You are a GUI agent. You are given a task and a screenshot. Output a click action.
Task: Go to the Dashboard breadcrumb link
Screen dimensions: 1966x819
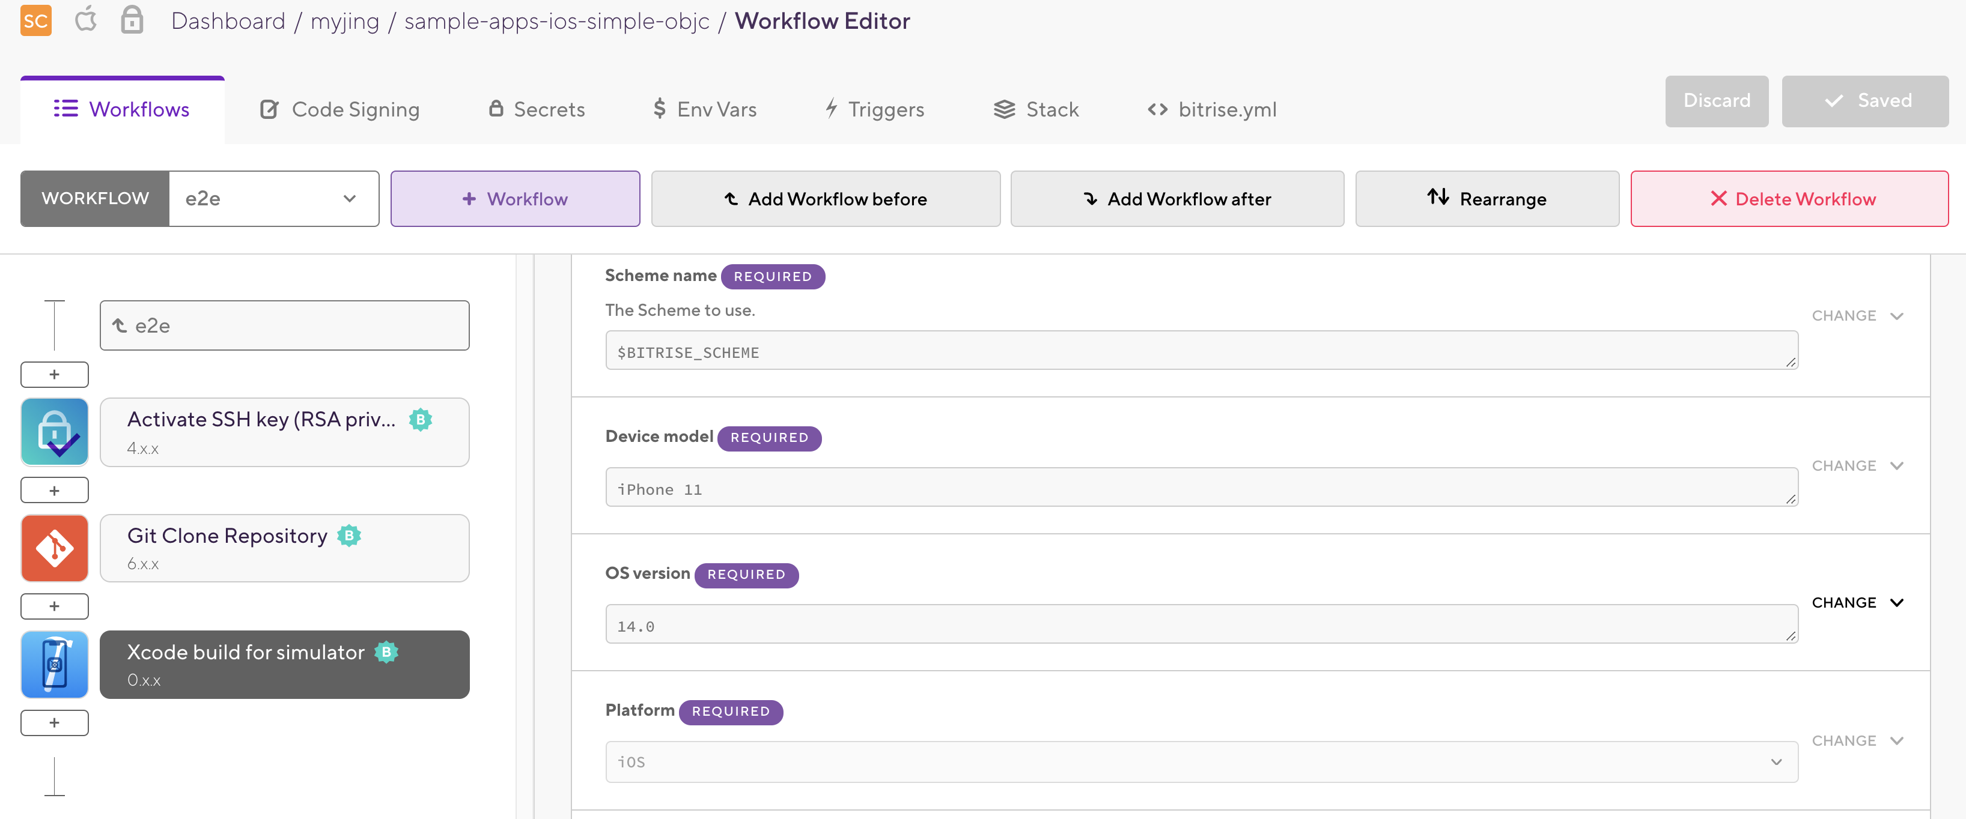pos(228,20)
